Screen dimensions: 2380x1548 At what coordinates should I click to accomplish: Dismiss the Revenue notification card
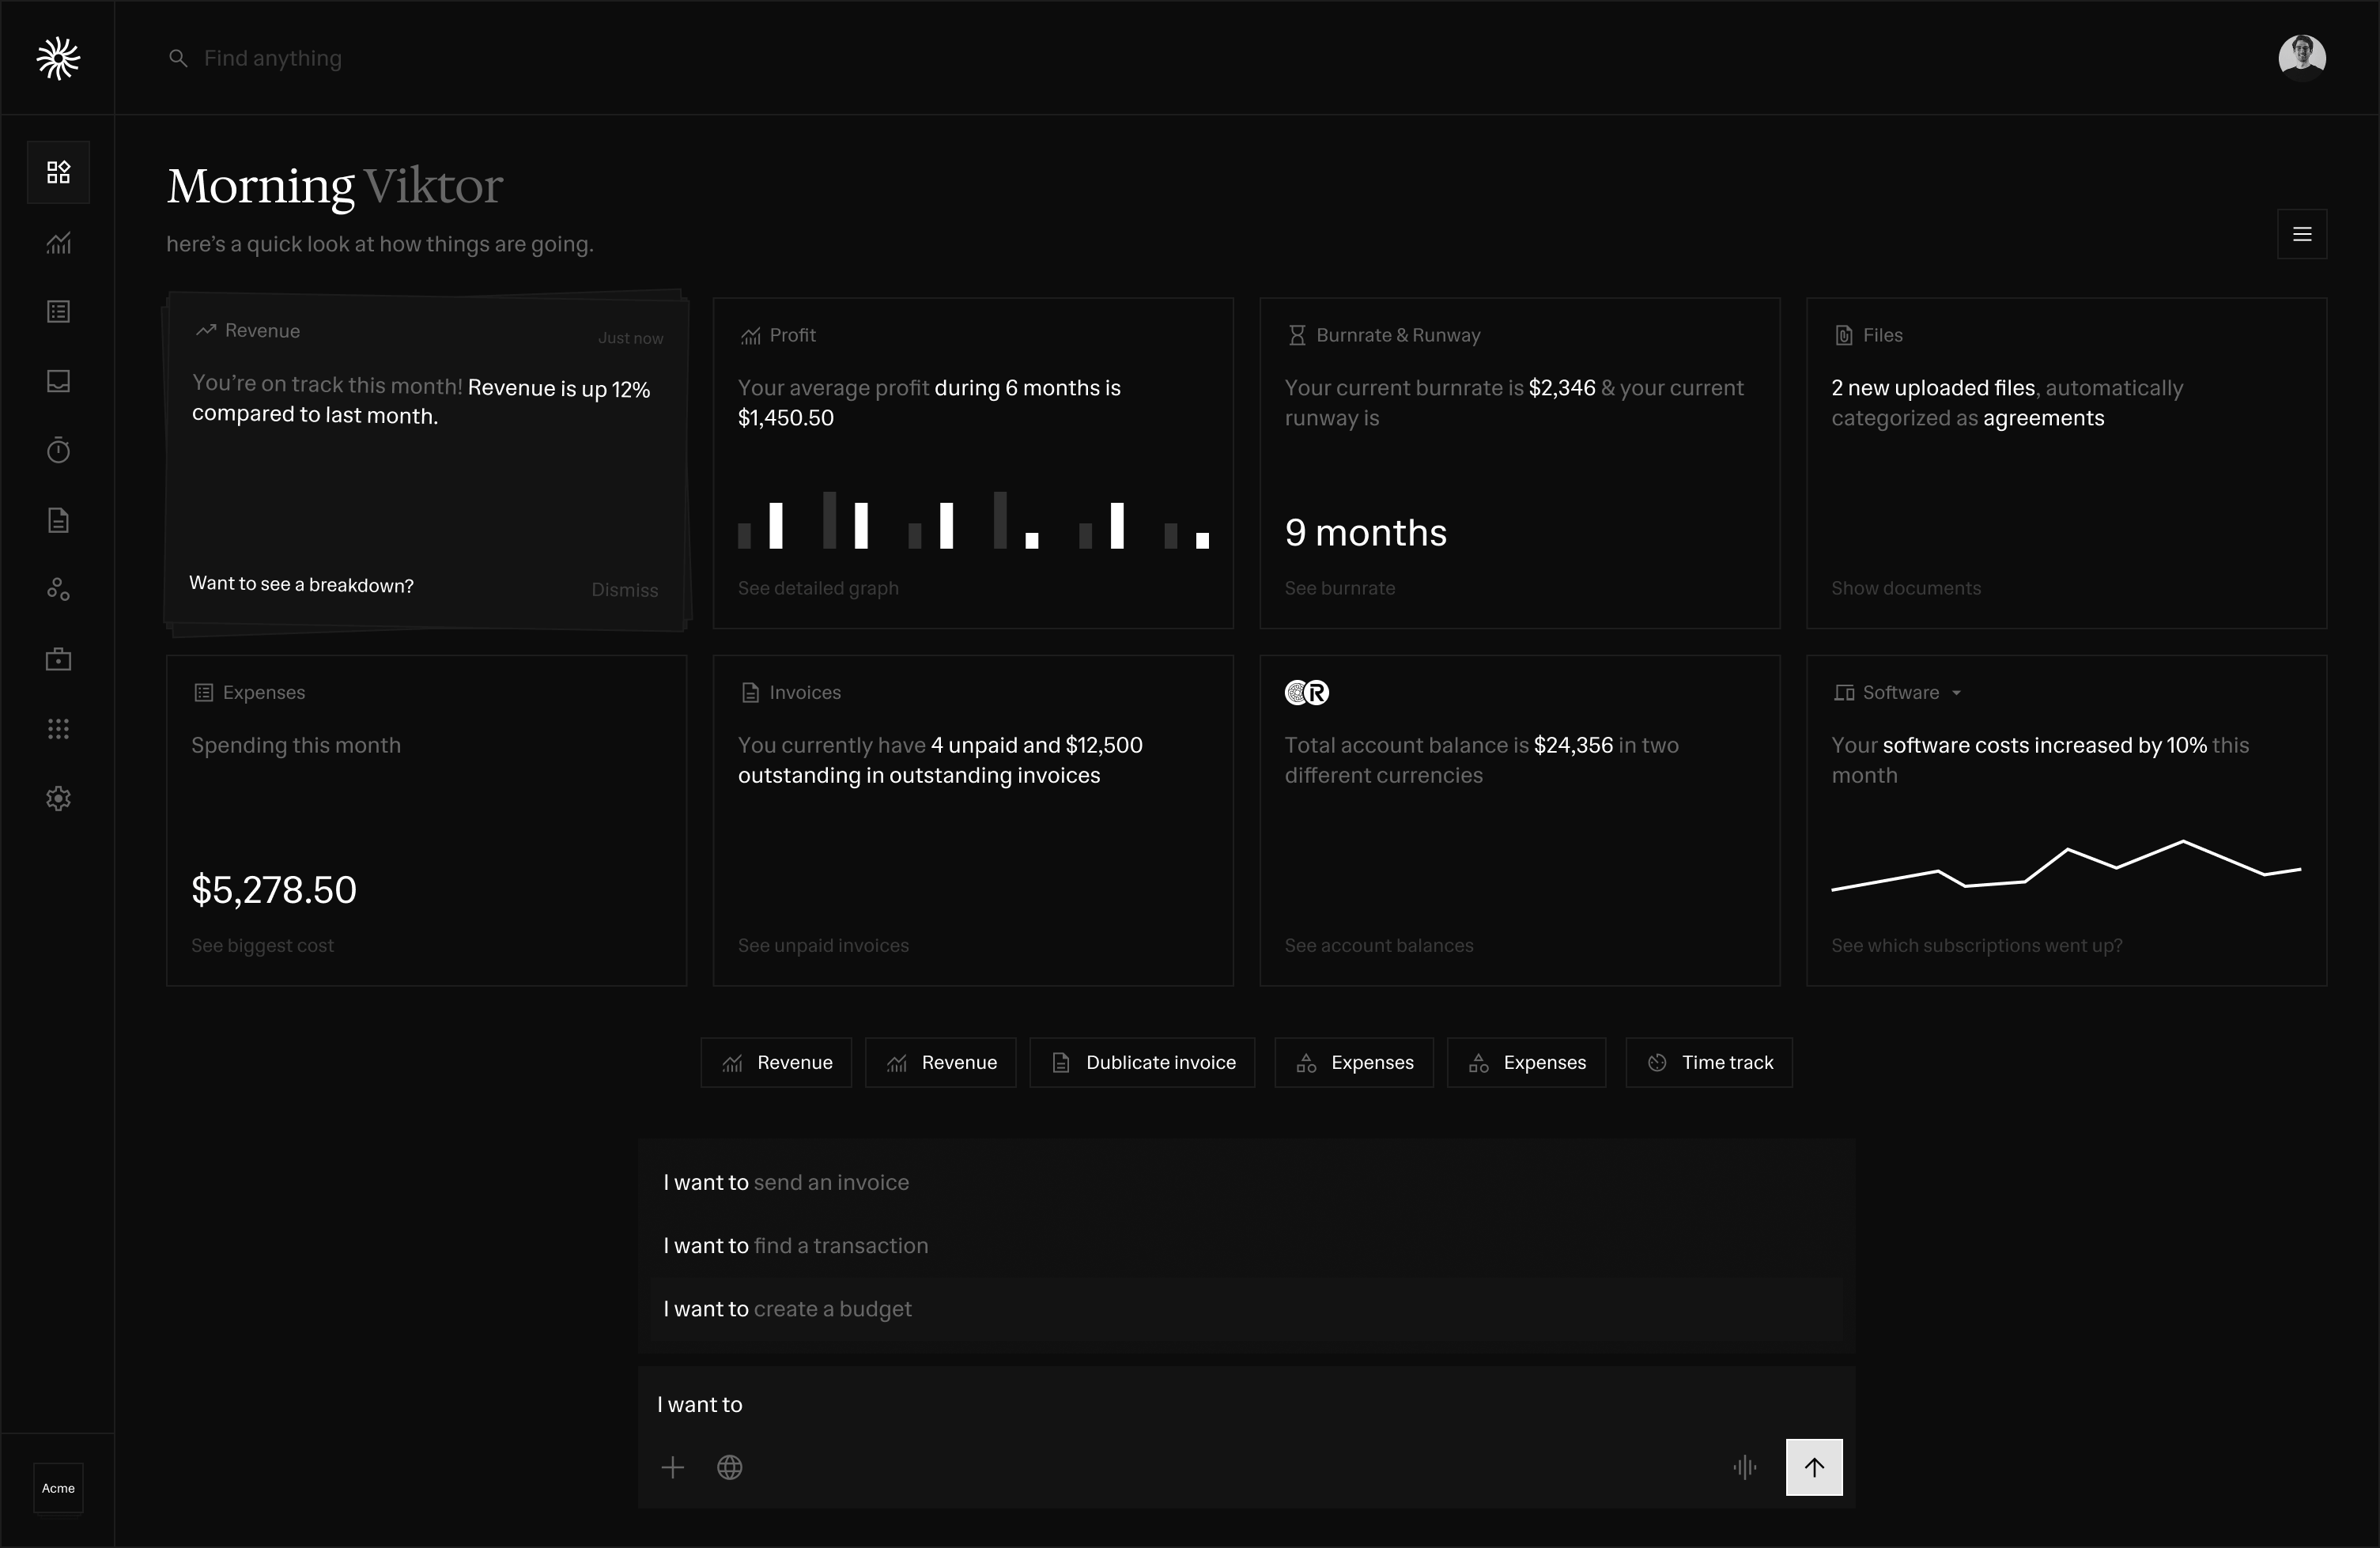coord(624,590)
